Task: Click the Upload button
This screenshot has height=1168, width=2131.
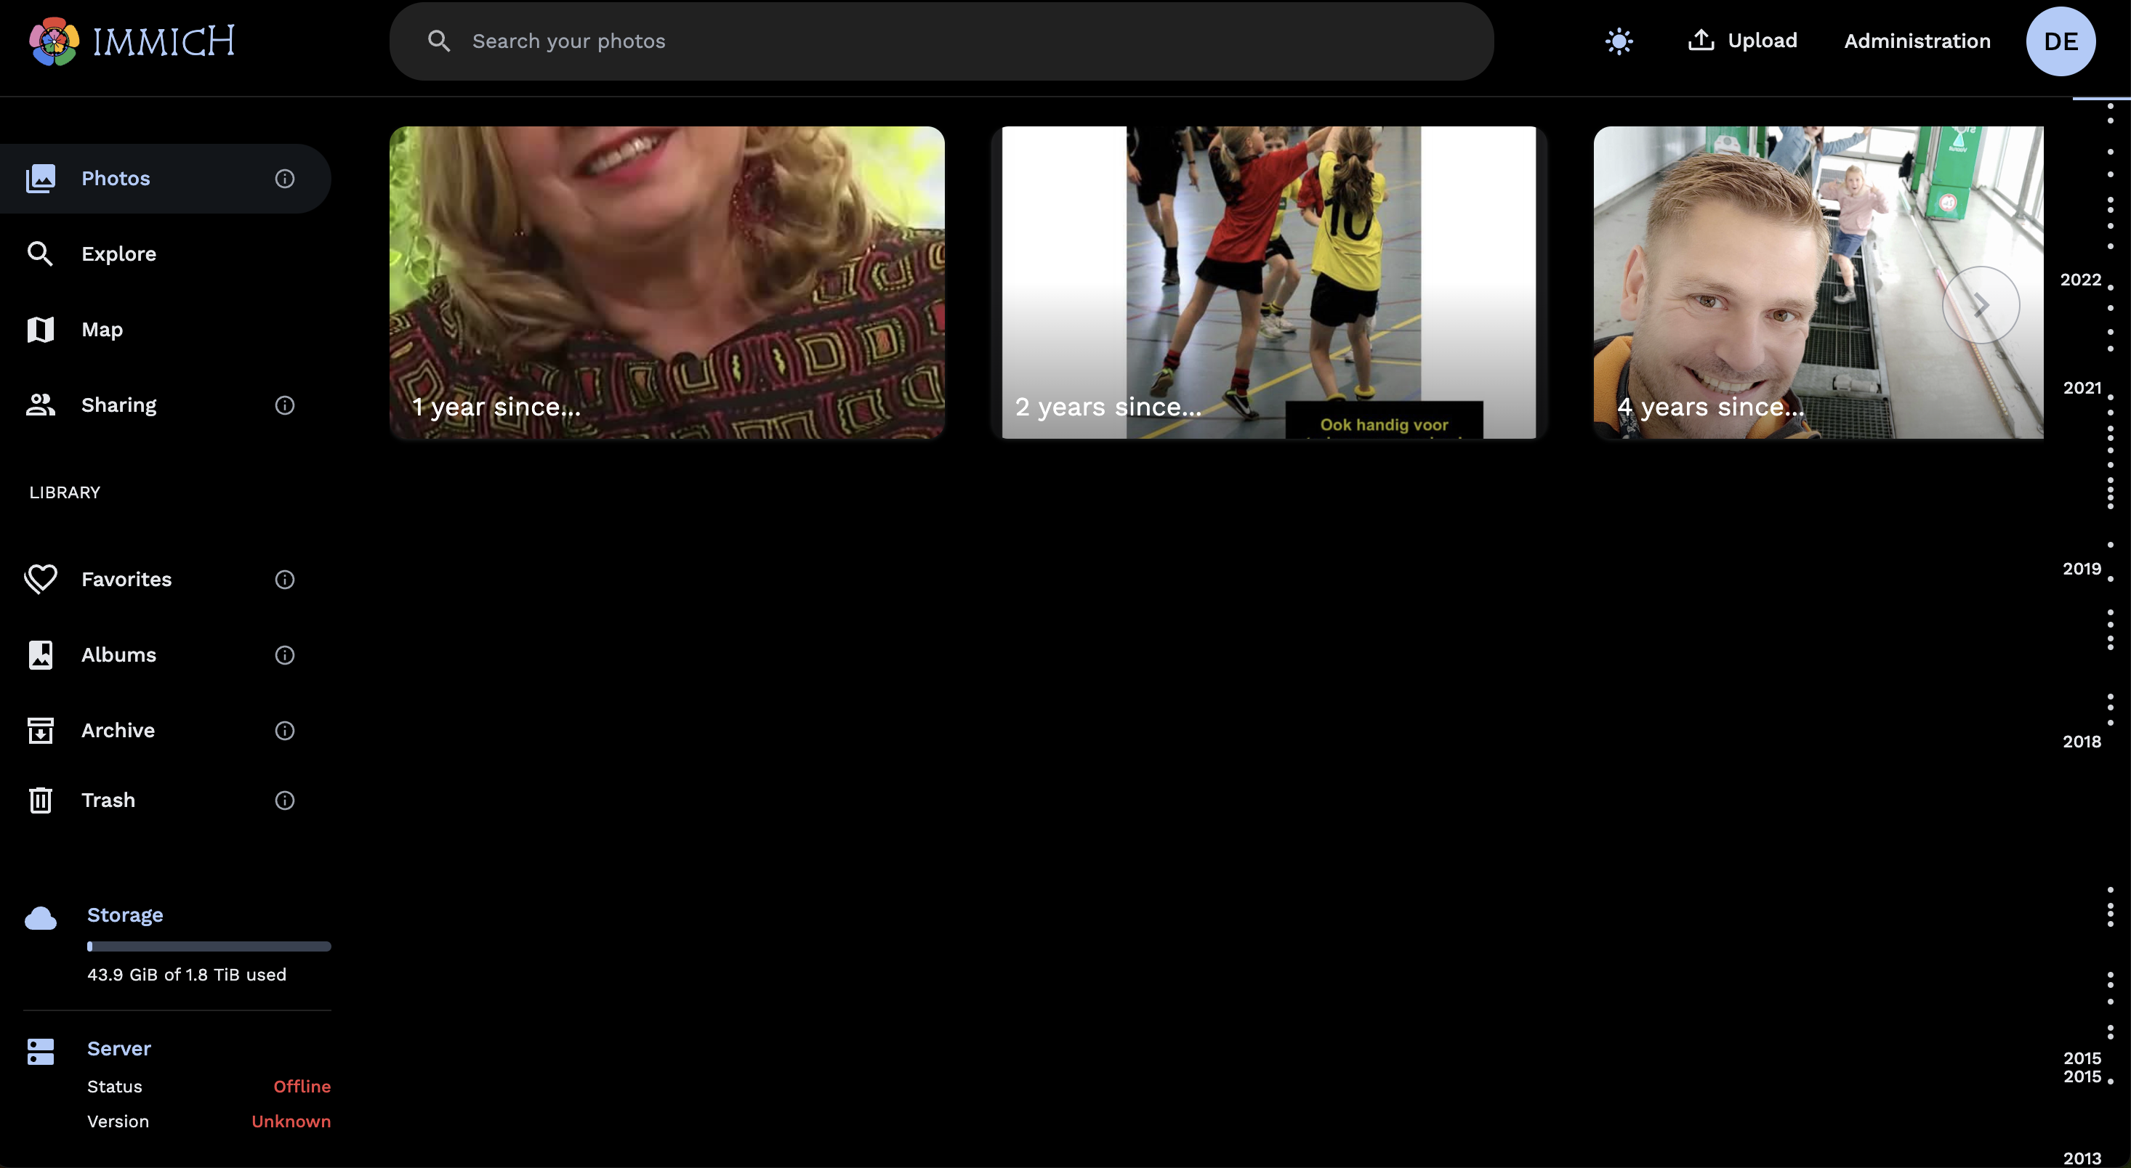Action: click(1742, 41)
